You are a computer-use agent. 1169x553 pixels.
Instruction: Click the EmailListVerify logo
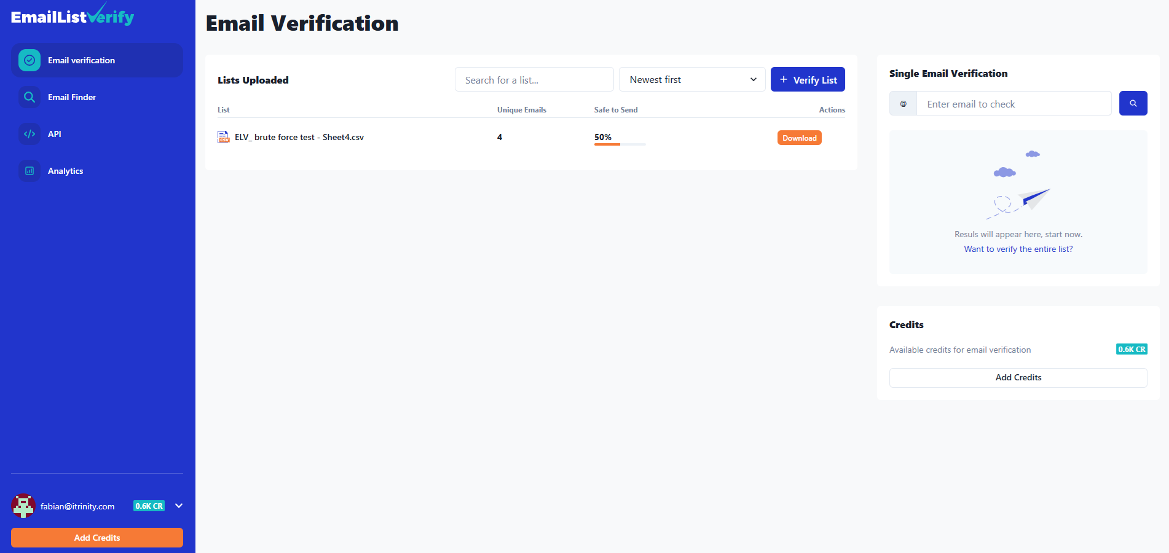point(73,16)
